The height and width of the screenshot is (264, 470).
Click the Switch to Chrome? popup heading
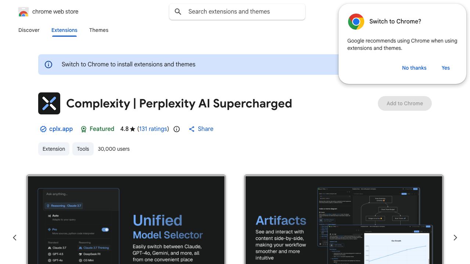pos(395,22)
